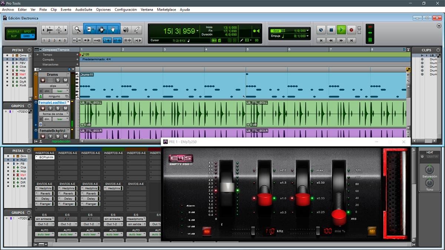Image resolution: width=445 pixels, height=250 pixels.
Task: Click 'Headphons' output selector in mixer
Action: point(136,219)
